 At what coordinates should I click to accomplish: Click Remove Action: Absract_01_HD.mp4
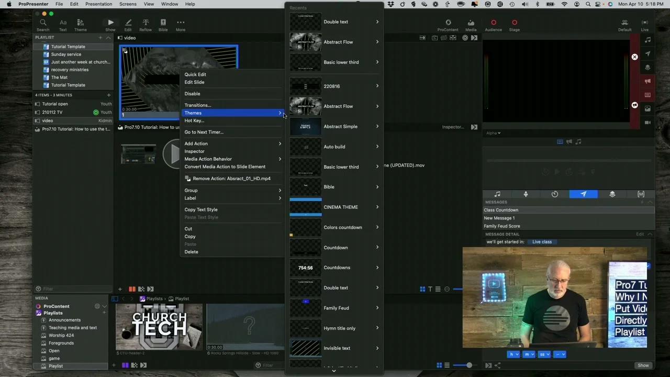[x=231, y=178]
